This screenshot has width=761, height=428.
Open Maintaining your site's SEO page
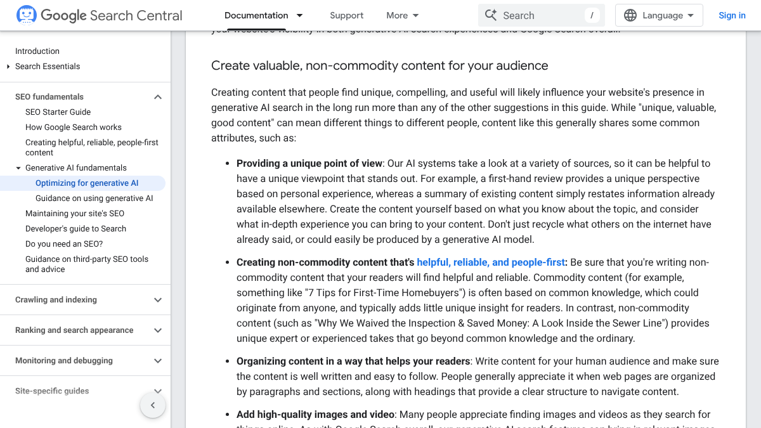click(x=75, y=214)
